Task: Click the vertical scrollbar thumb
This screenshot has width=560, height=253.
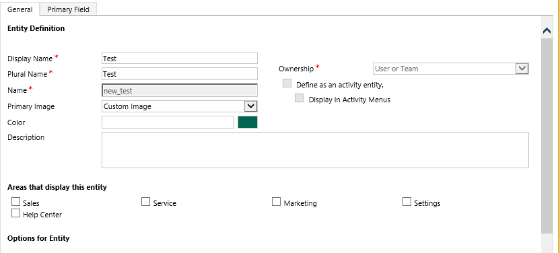Action: tap(547, 136)
